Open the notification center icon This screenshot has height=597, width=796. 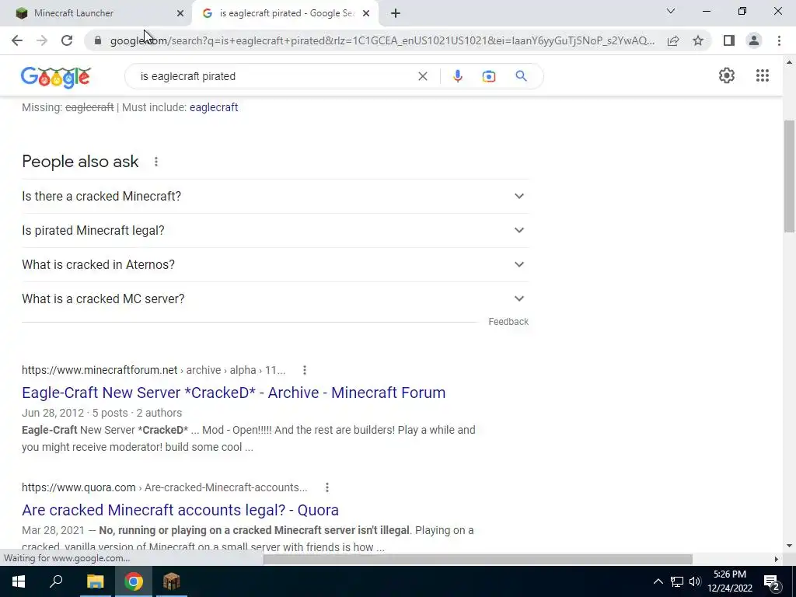tap(772, 581)
